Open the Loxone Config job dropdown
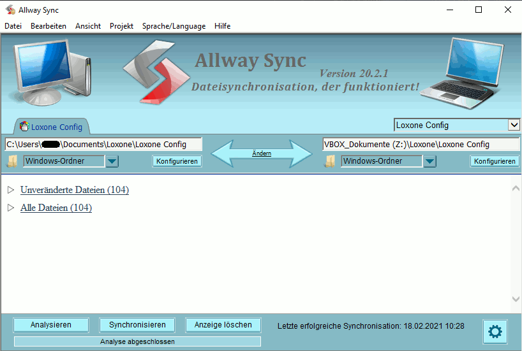 coord(514,125)
